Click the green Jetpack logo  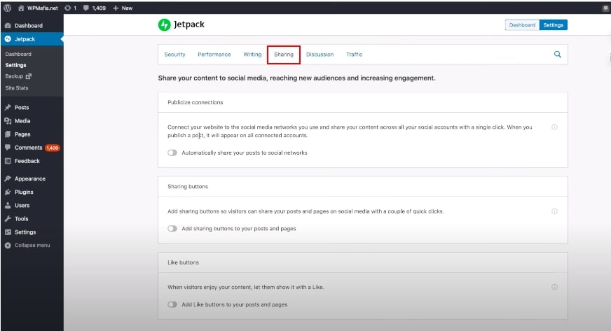click(x=165, y=24)
